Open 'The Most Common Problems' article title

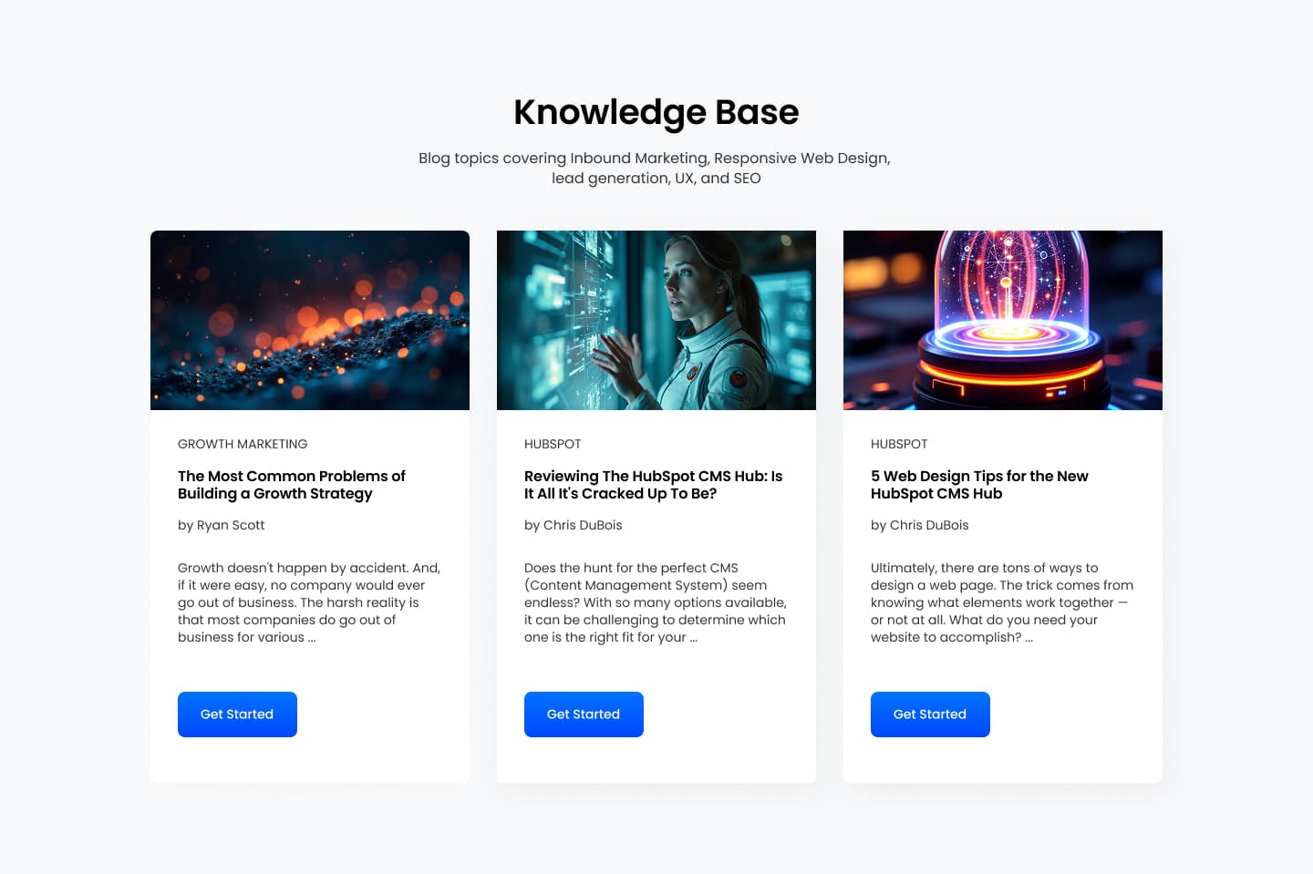(292, 485)
